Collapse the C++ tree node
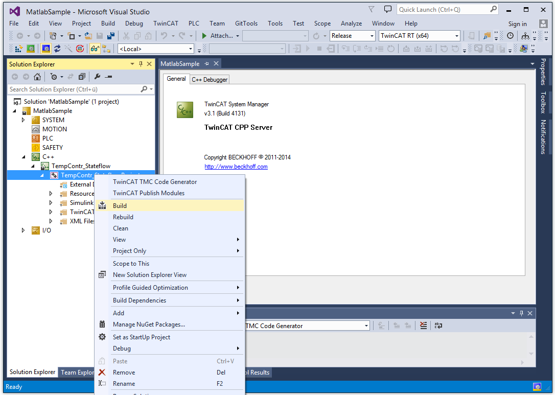 [x=24, y=157]
